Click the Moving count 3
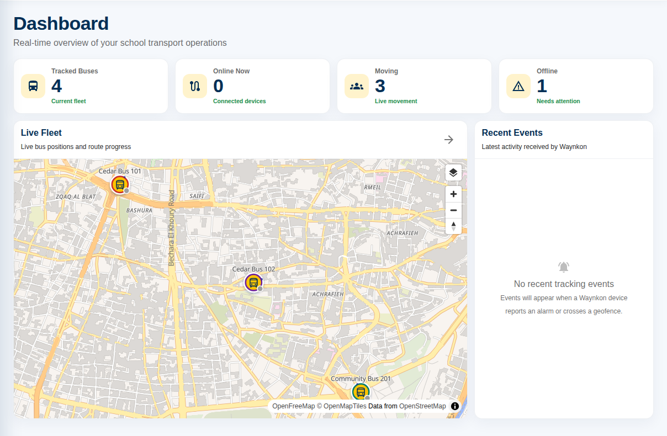667x436 pixels. point(380,86)
